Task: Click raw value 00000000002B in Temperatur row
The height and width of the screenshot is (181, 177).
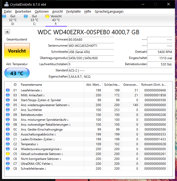Action: click(x=155, y=144)
